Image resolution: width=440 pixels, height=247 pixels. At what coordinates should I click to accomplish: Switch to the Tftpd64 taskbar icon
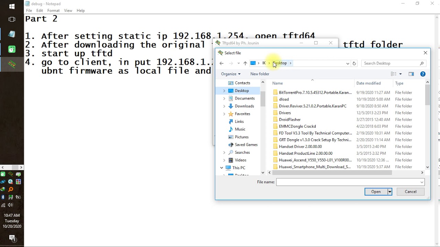pyautogui.click(x=12, y=64)
